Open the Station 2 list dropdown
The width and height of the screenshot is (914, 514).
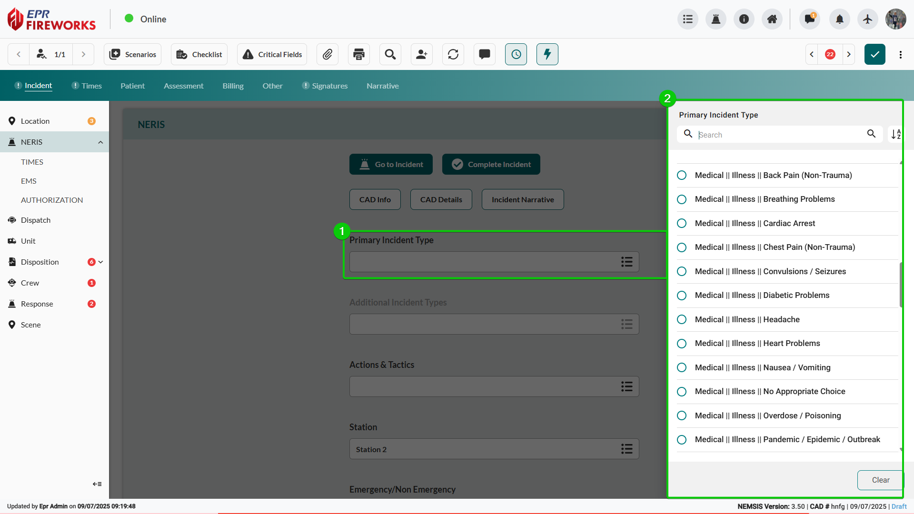point(626,449)
